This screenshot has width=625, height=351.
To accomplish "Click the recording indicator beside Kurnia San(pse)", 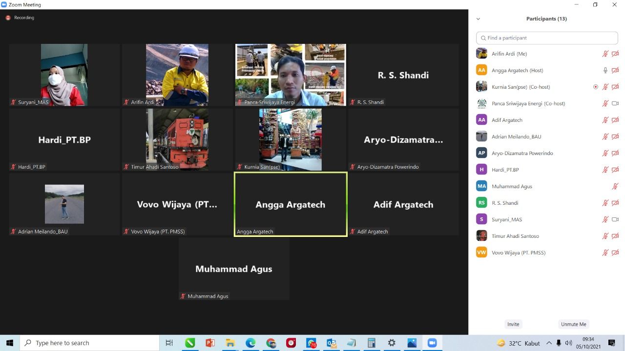I will 596,87.
